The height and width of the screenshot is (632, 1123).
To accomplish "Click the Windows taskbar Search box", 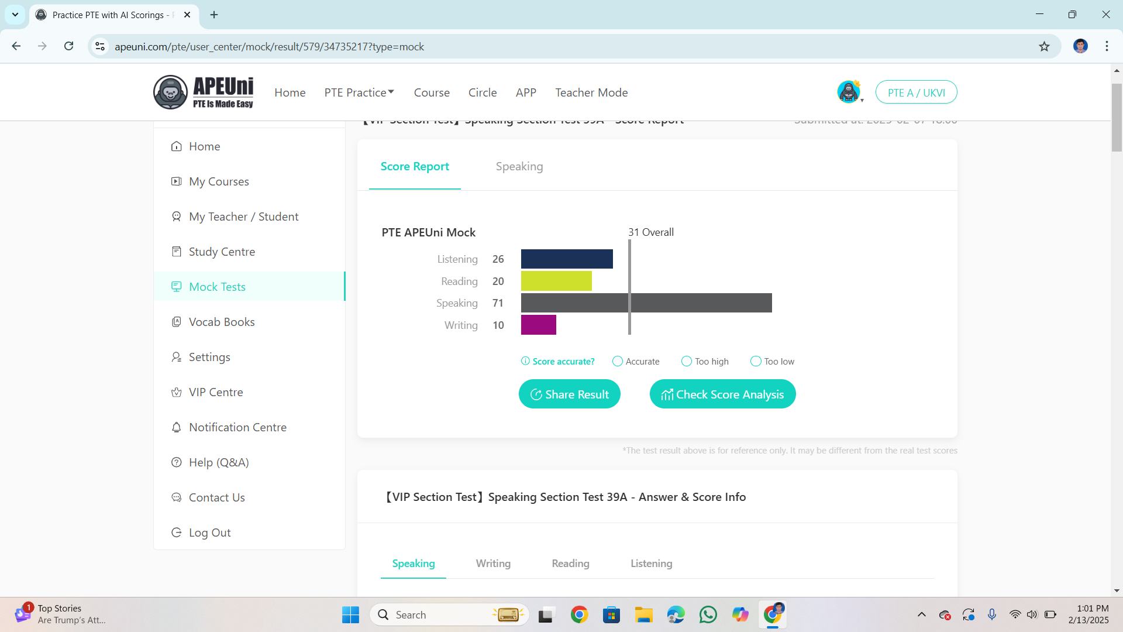I will tap(449, 614).
